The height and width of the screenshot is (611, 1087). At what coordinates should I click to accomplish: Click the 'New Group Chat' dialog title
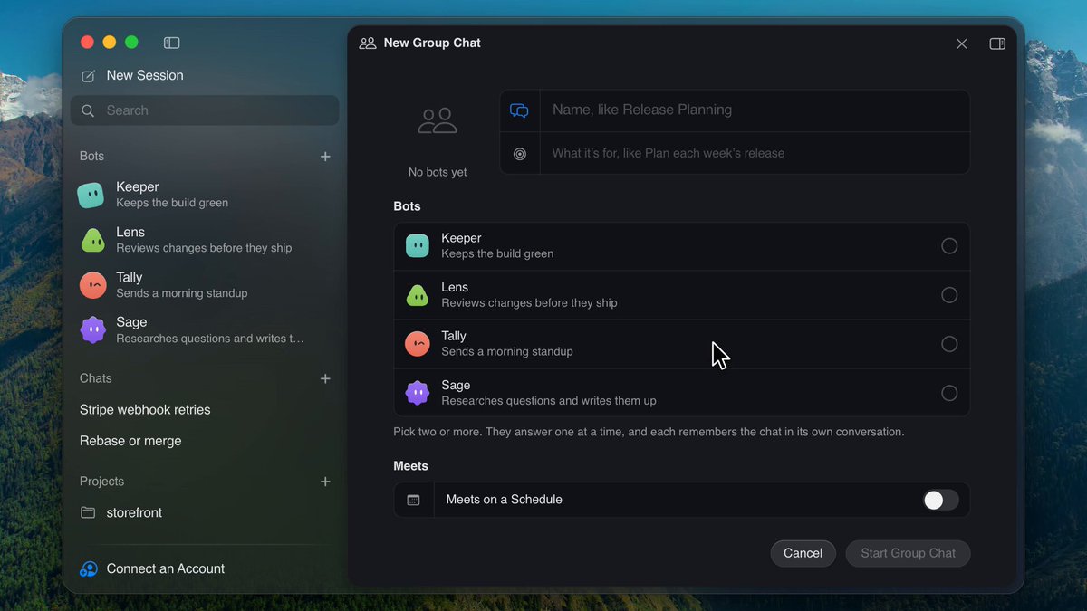point(432,43)
